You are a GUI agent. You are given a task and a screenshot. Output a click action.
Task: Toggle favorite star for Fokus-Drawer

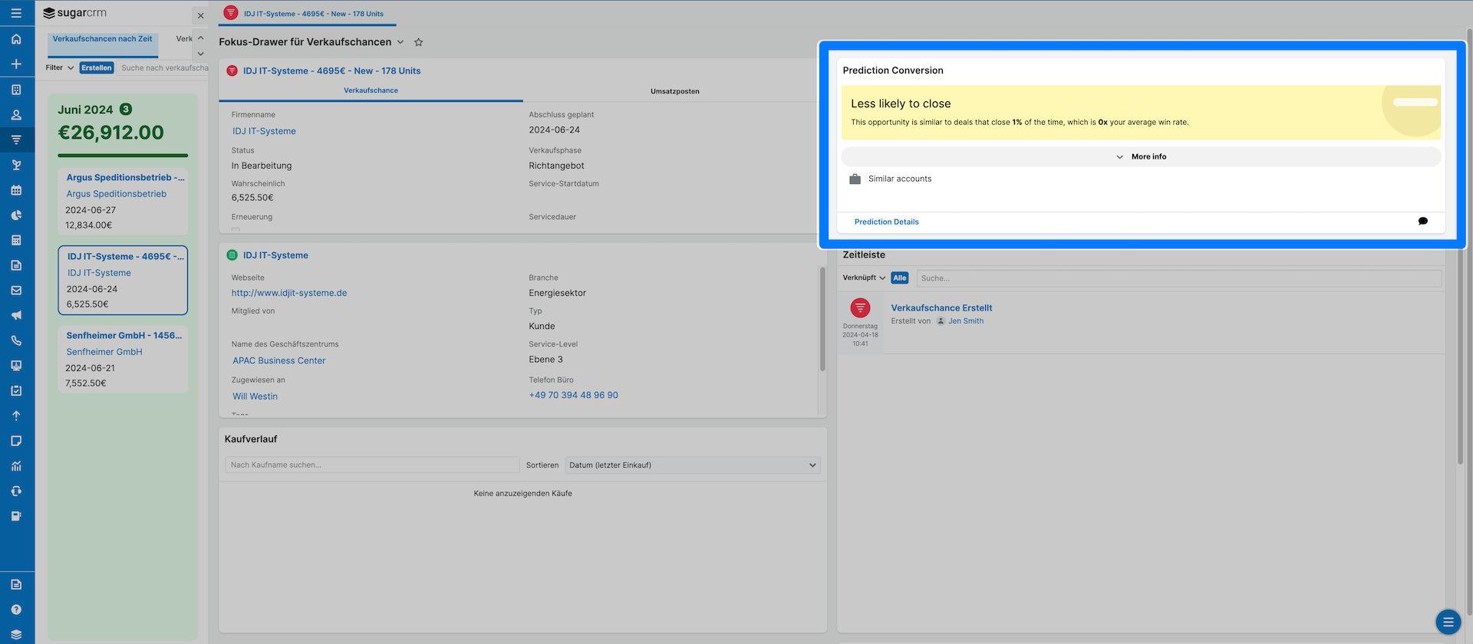[418, 42]
